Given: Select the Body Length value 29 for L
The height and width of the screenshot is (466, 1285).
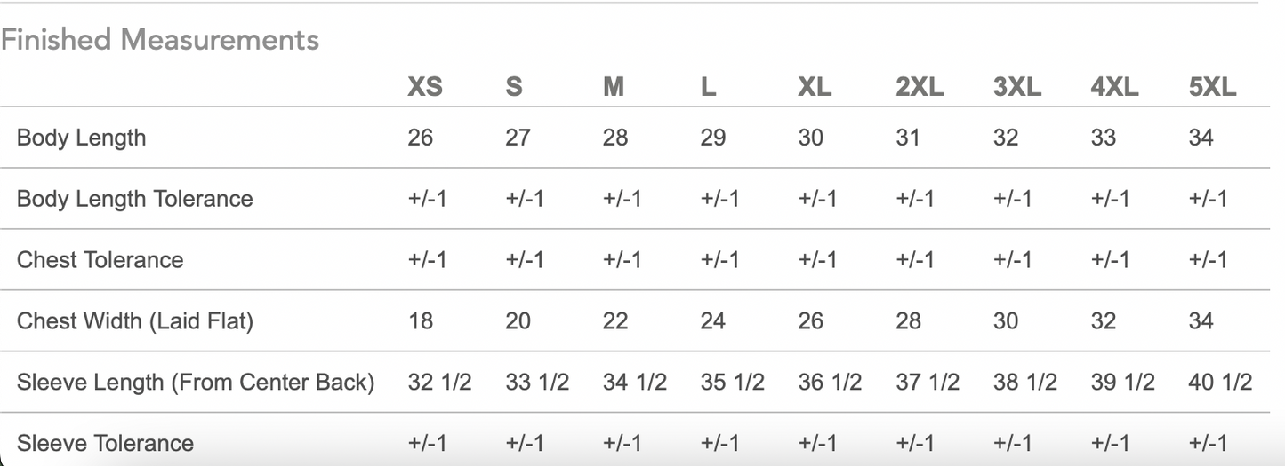Looking at the screenshot, I should click(712, 138).
